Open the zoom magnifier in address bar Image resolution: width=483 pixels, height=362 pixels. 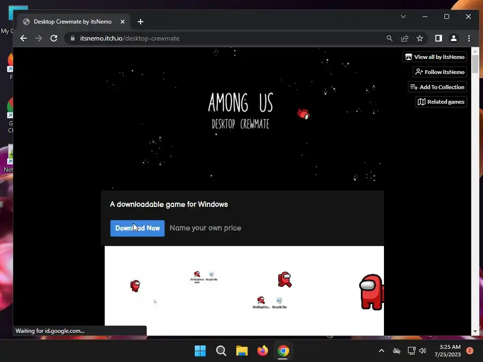coord(389,38)
